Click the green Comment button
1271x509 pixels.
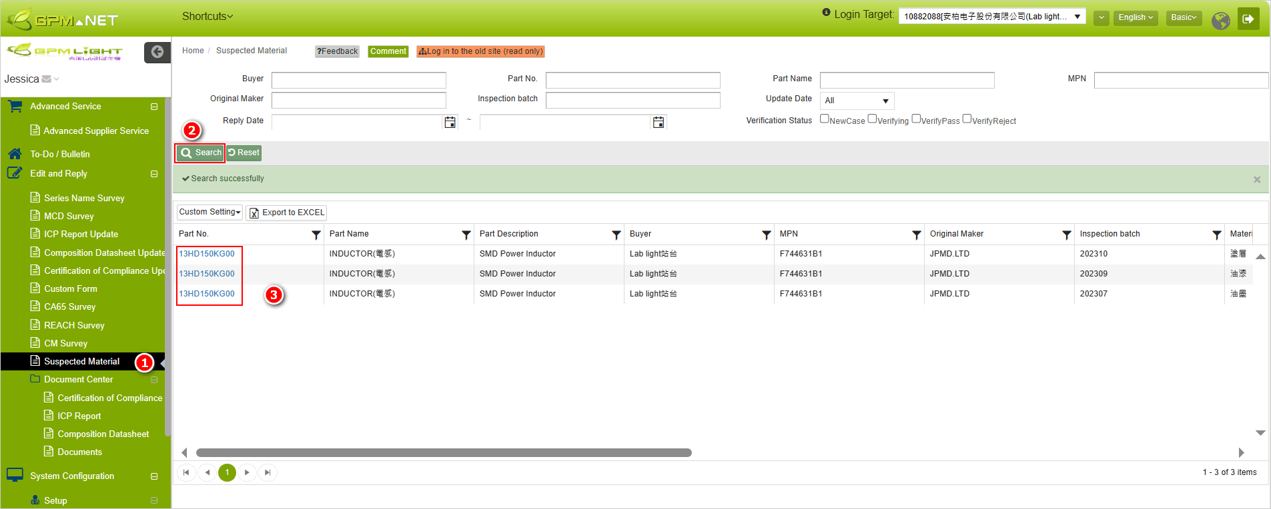388,51
